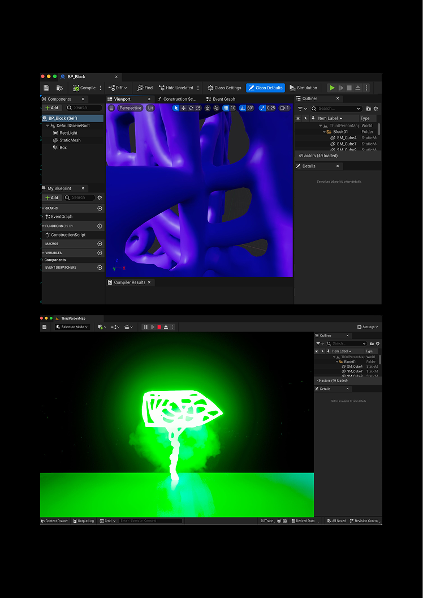This screenshot has height=598, width=423.
Task: Toggle scale snapping icon
Action: point(262,108)
